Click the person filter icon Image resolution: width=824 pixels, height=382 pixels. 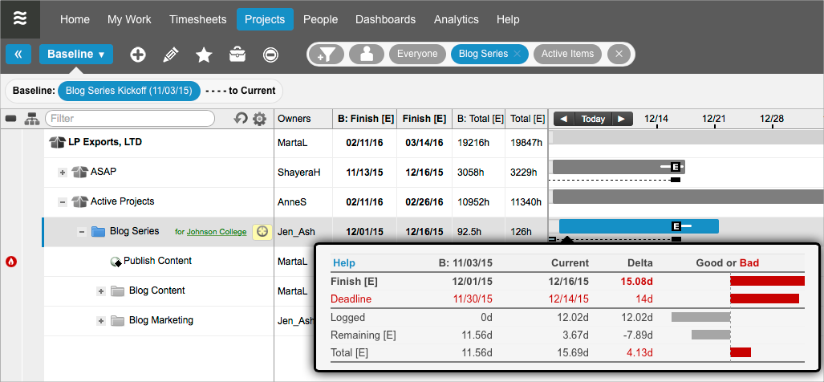pos(366,55)
